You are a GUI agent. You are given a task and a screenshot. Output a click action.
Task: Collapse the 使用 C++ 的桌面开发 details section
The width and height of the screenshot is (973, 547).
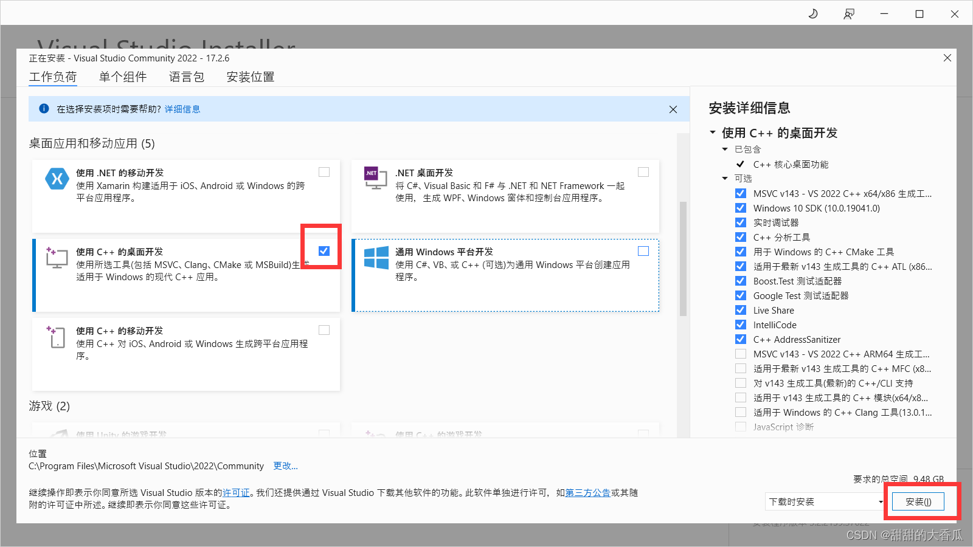tap(713, 132)
